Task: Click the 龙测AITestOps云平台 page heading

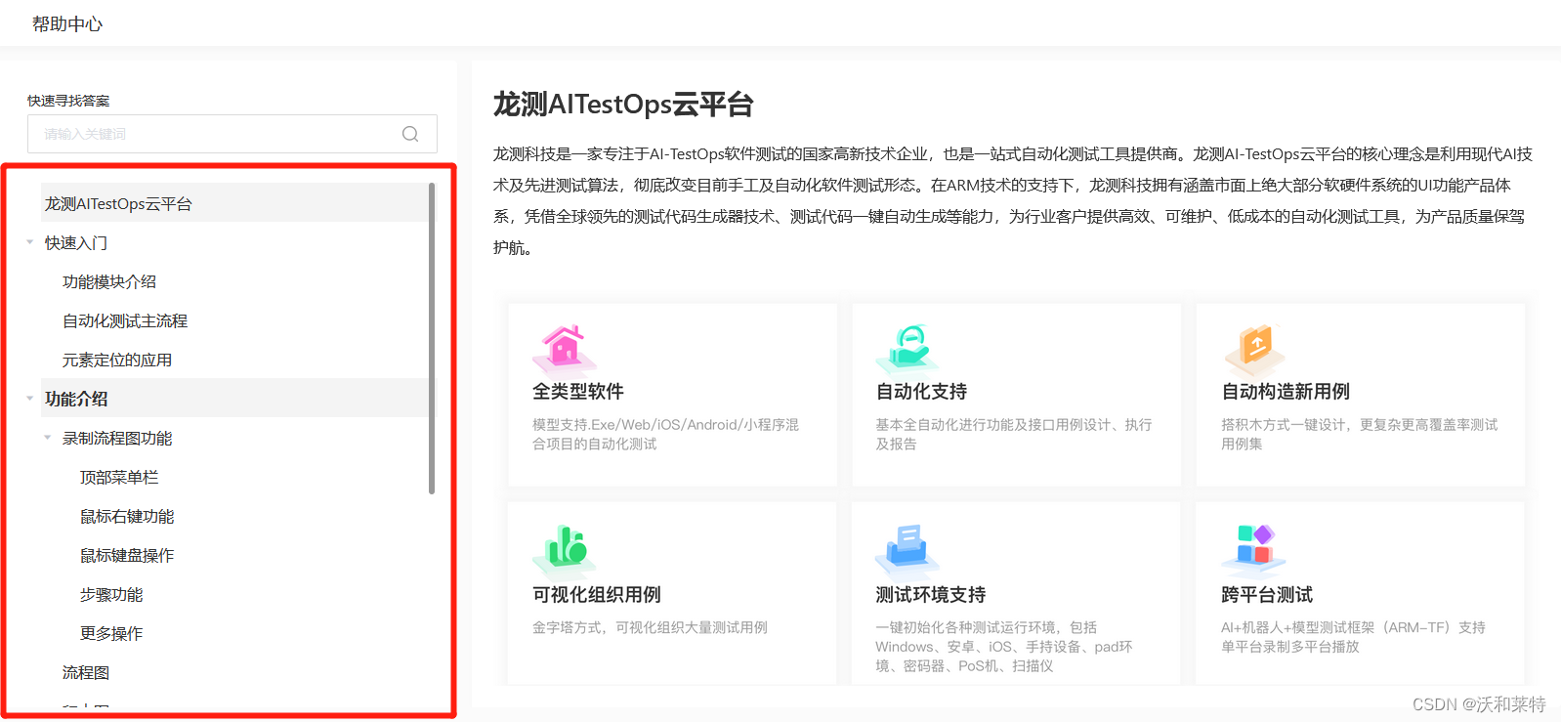Action: [623, 104]
